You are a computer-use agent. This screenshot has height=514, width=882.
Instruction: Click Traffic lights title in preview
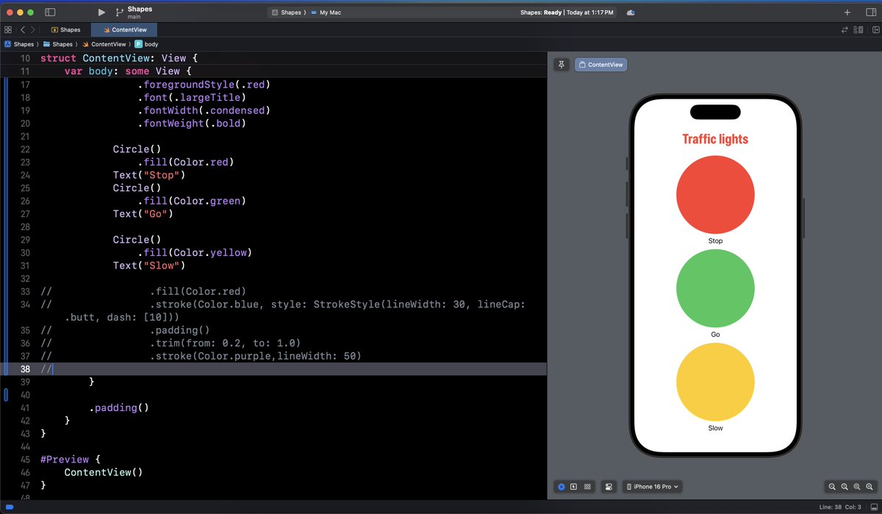(x=715, y=139)
